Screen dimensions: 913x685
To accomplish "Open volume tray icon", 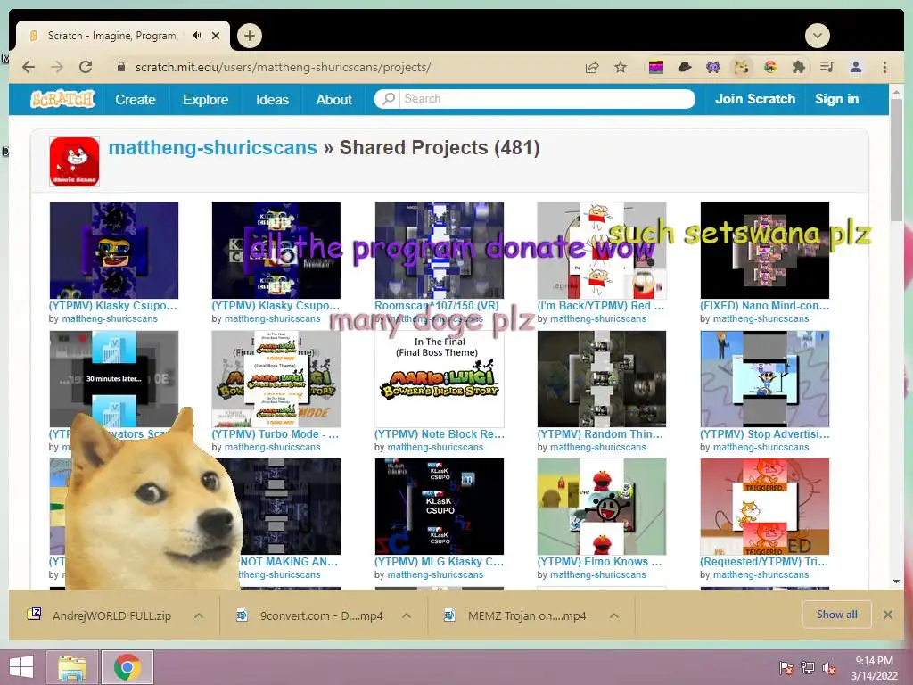I will (x=829, y=668).
